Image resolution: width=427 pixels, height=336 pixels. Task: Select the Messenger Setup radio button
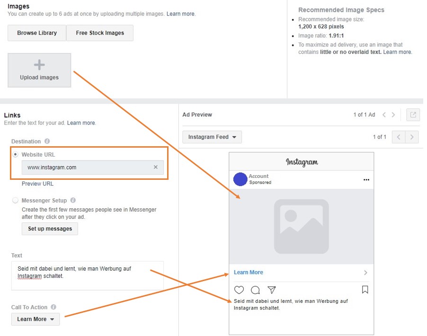tap(15, 200)
